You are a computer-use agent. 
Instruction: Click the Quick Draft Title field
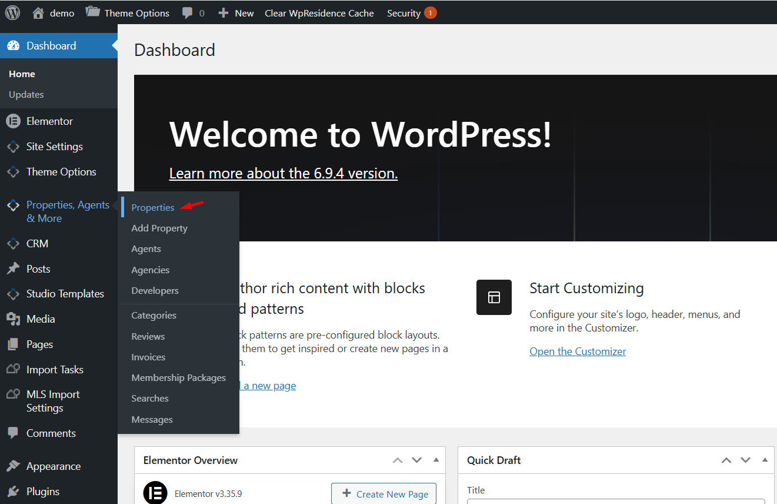[616, 501]
